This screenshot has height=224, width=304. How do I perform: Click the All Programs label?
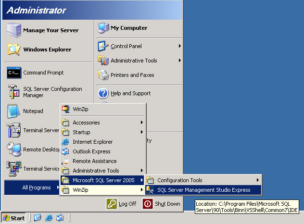click(x=37, y=187)
